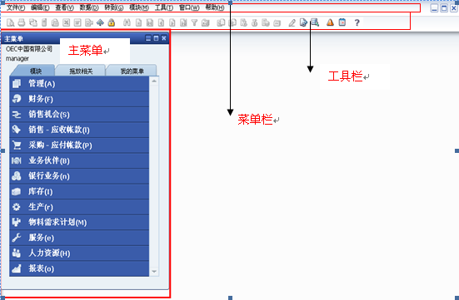
Task: Click the pencil edit toolbar icon
Action: pos(292,22)
